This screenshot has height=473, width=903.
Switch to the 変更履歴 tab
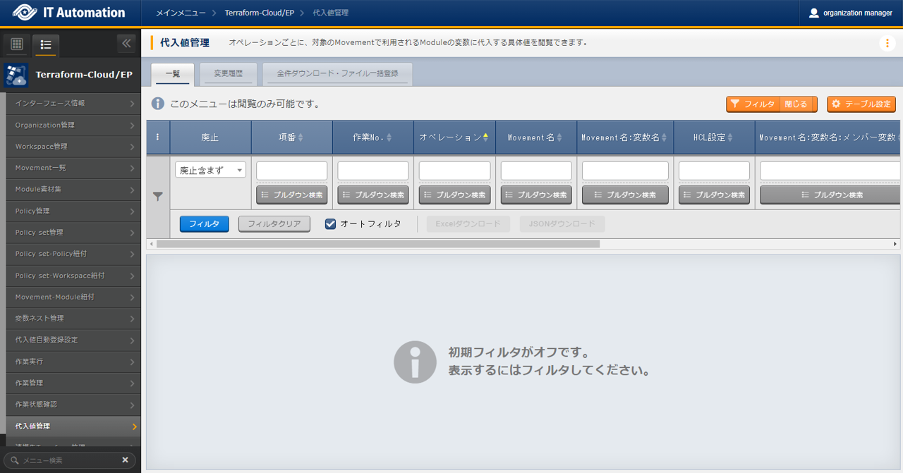coord(228,73)
